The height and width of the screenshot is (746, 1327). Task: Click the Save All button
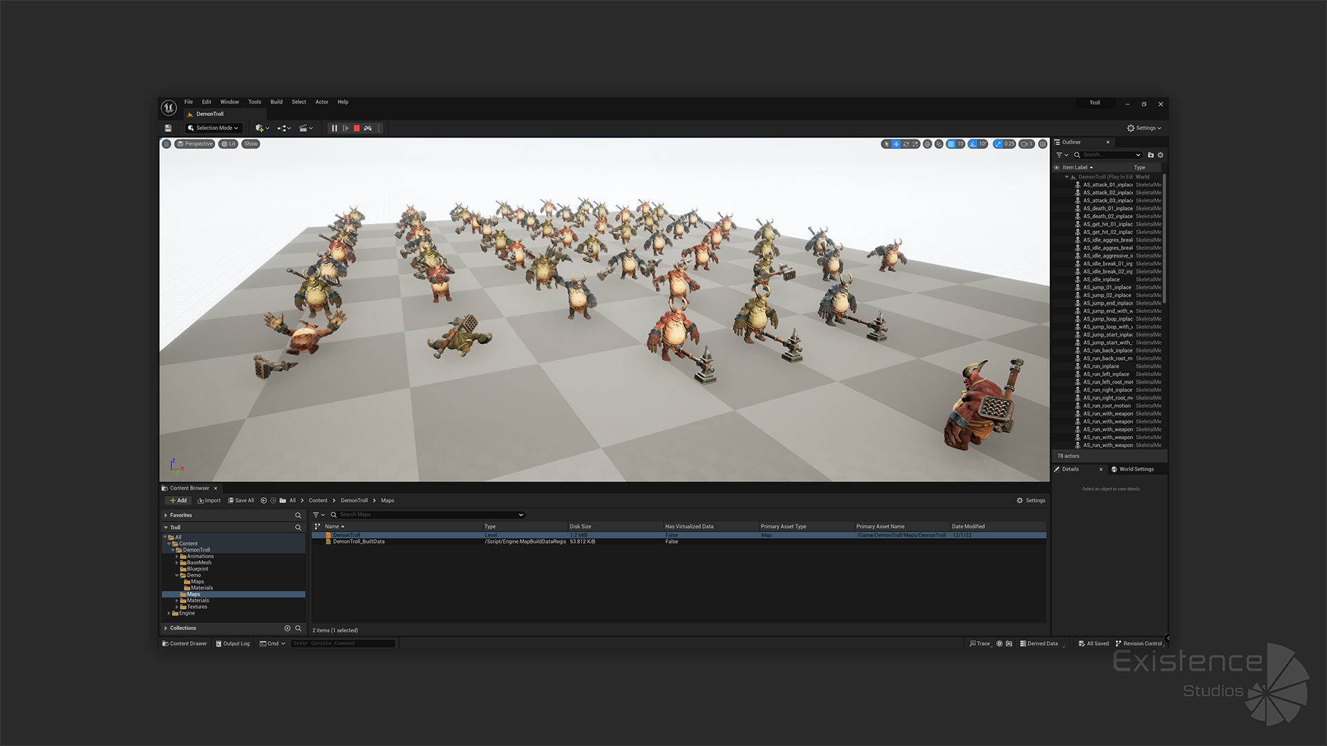(241, 501)
